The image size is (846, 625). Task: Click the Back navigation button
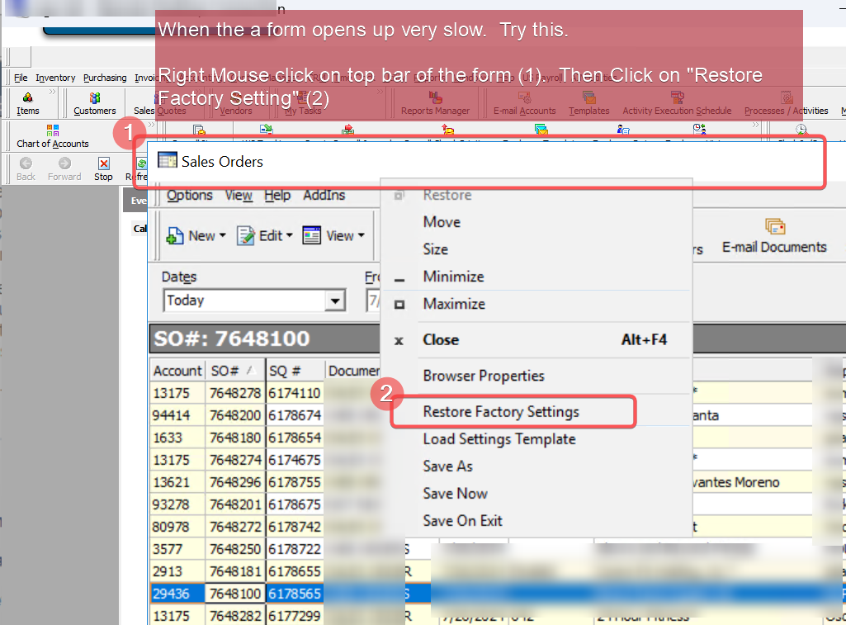(x=26, y=169)
